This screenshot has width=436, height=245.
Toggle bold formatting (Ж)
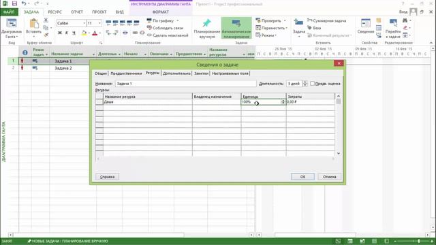pos(59,33)
